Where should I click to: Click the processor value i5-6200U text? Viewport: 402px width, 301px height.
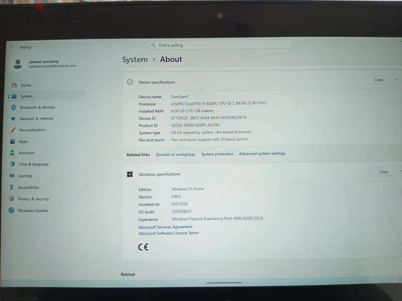[x=219, y=103]
